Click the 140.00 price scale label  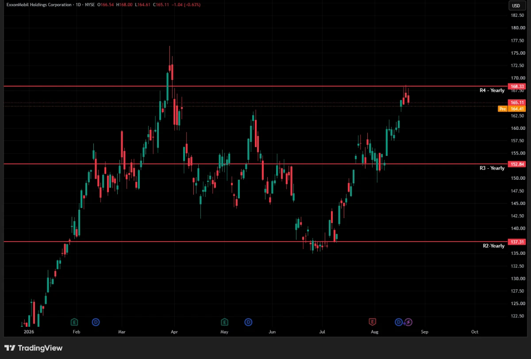tap(517, 229)
